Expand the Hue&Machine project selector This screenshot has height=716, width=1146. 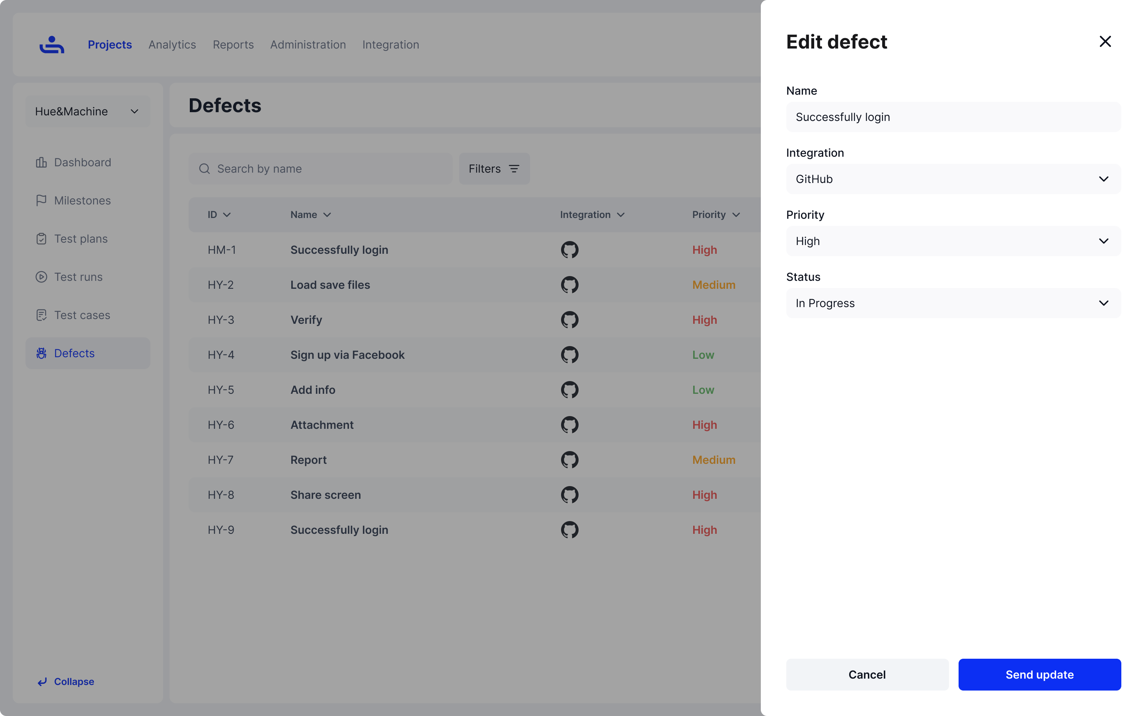(x=88, y=111)
